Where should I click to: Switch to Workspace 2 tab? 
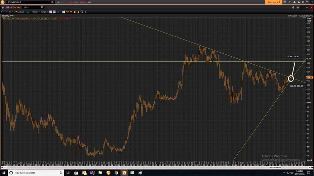pos(274,2)
